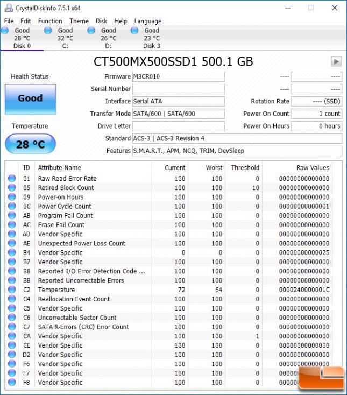Image resolution: width=347 pixels, height=395 pixels.
Task: Click raw value '00000000000025' in B4 row
Action: [x=304, y=253]
